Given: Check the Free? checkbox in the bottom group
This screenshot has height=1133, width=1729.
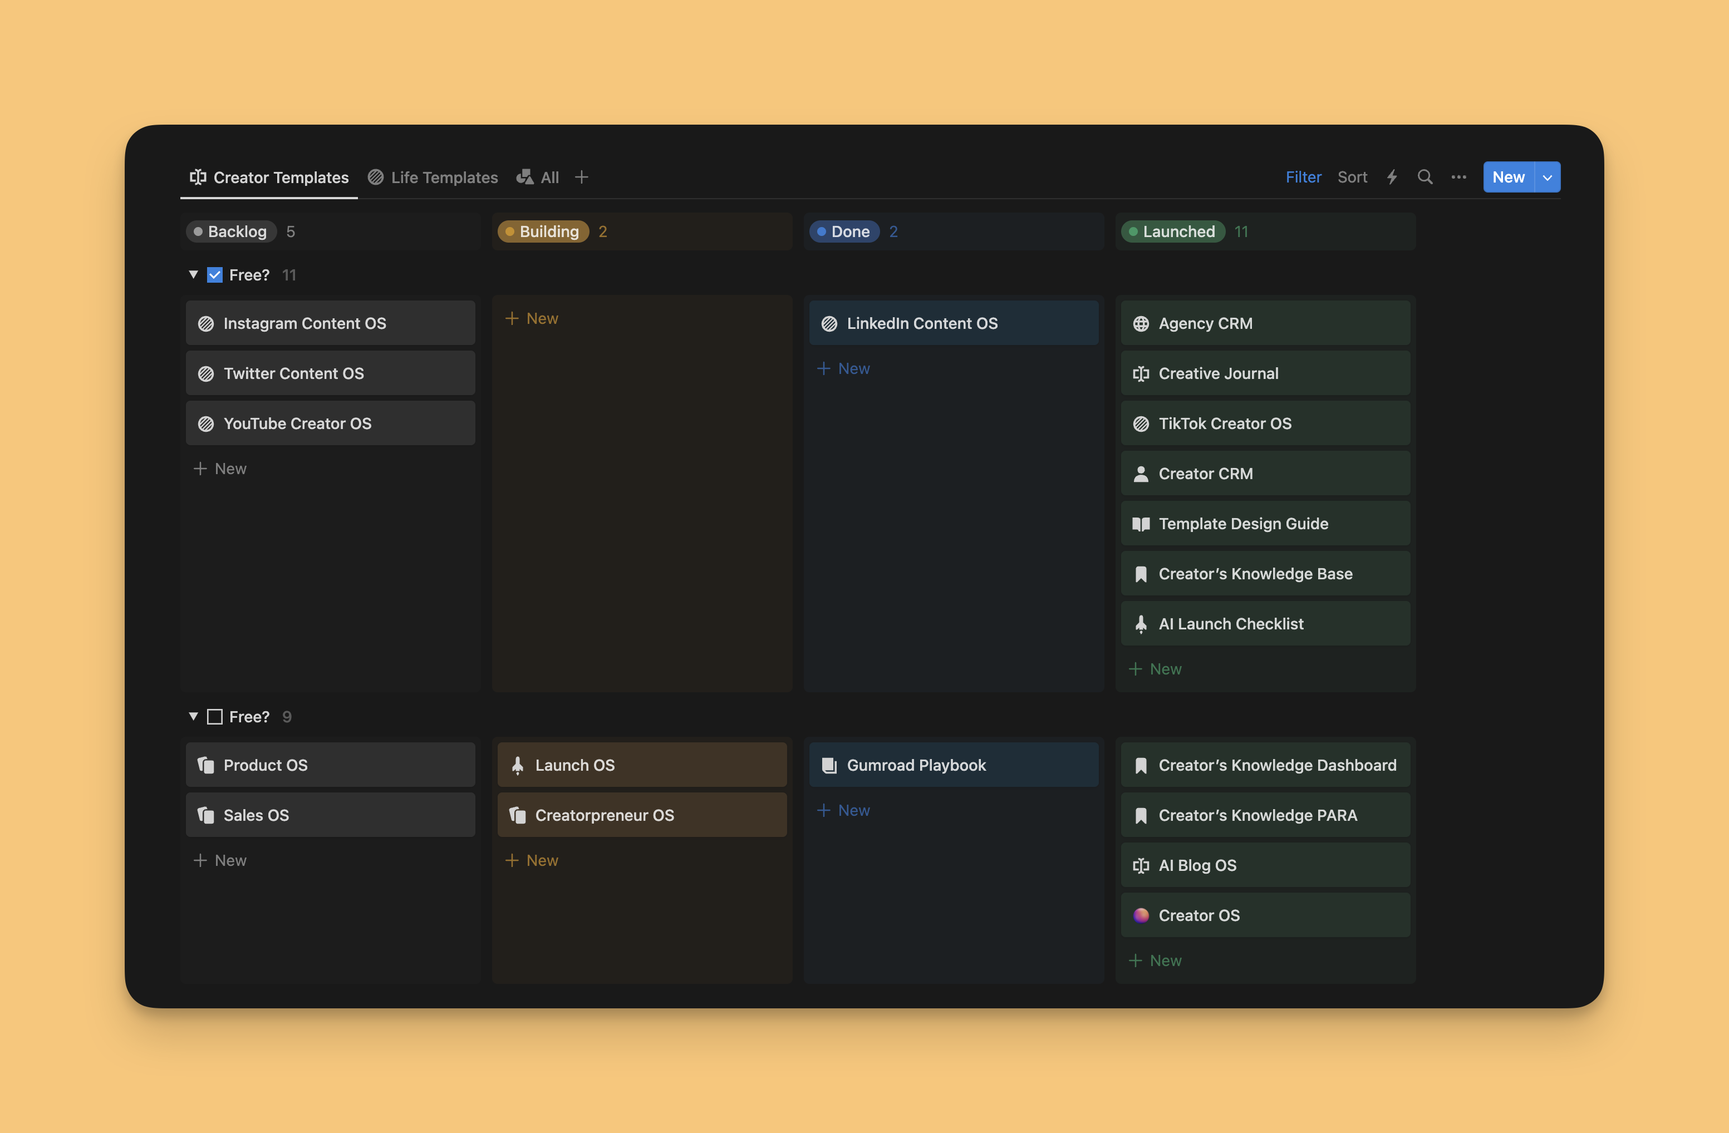Looking at the screenshot, I should (214, 716).
